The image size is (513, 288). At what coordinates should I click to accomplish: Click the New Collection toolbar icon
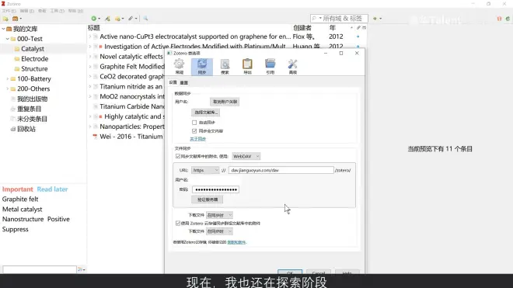pos(5,19)
